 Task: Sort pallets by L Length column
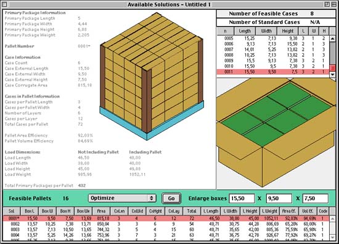point(211,211)
